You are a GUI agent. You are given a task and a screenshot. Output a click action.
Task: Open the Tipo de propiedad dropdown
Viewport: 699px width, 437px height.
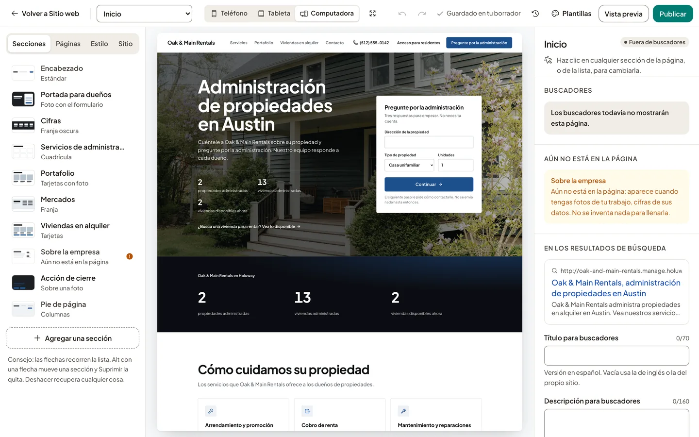click(410, 165)
